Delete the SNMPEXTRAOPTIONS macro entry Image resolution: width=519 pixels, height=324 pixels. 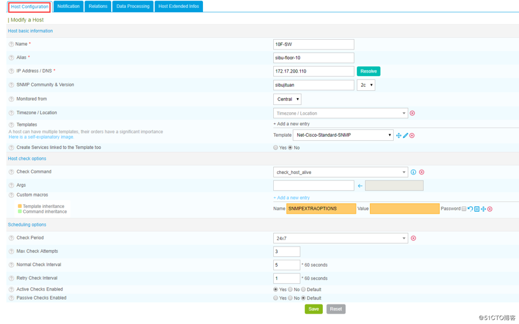coord(490,209)
